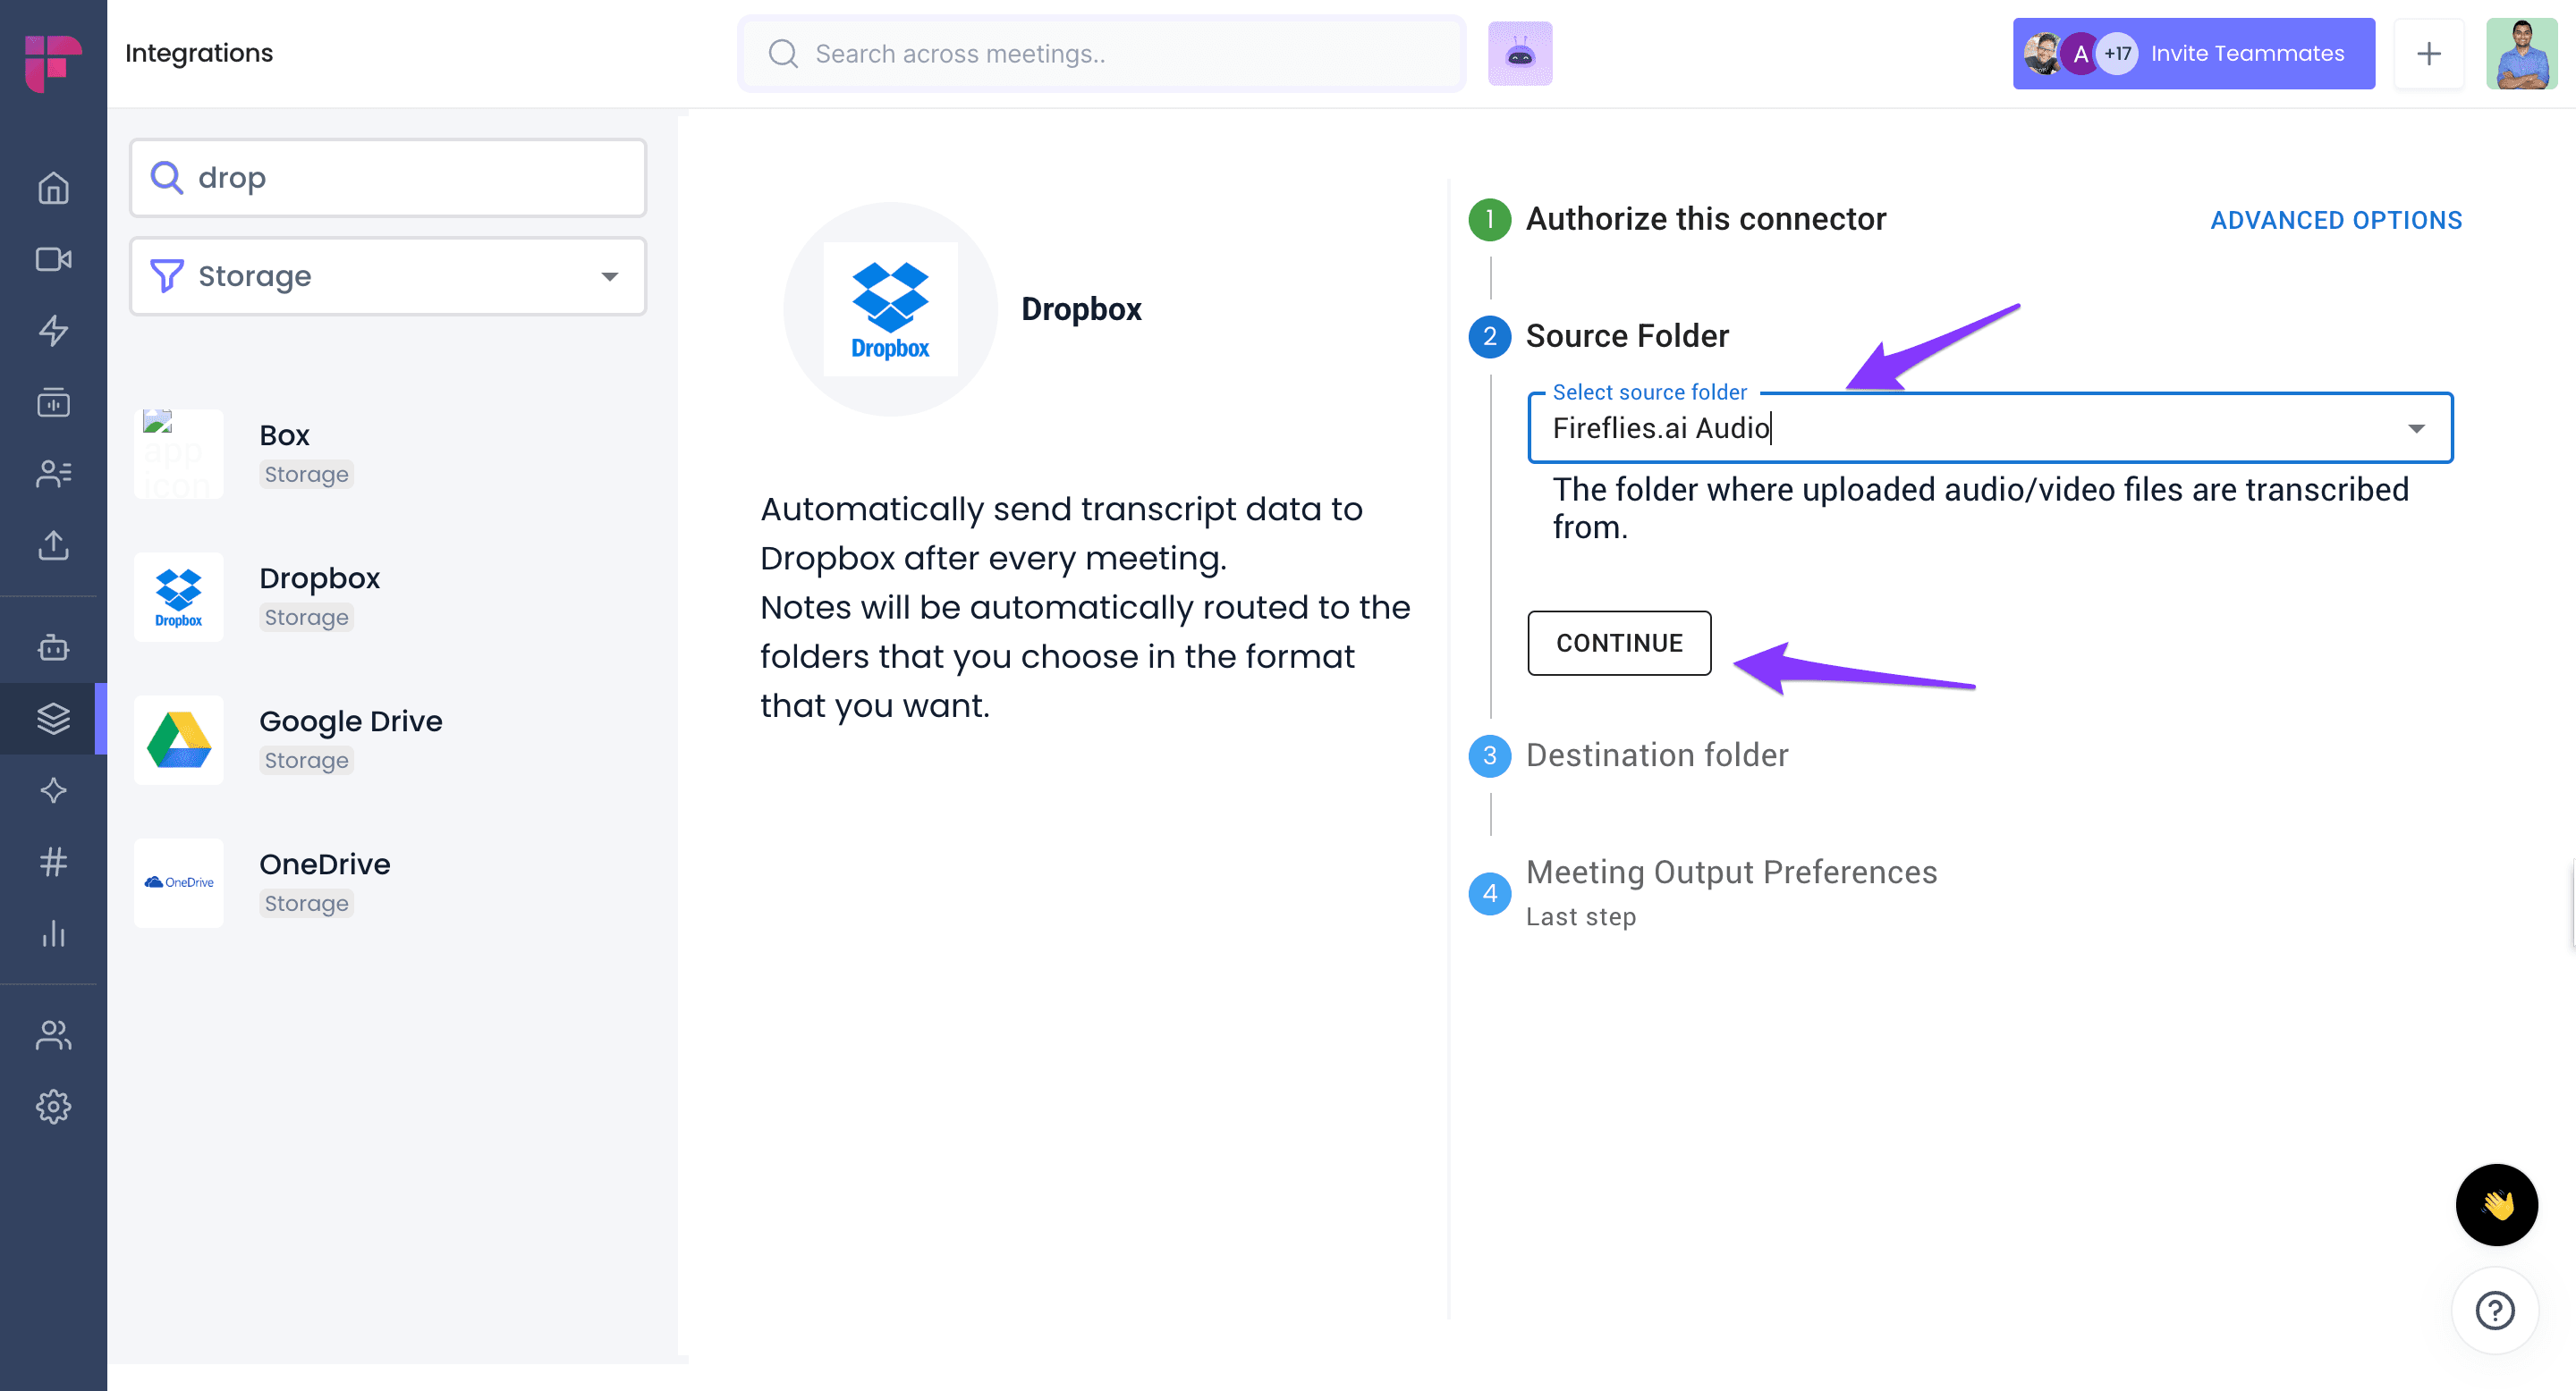
Task: Click the Storage tag under OneDrive
Action: tap(306, 904)
